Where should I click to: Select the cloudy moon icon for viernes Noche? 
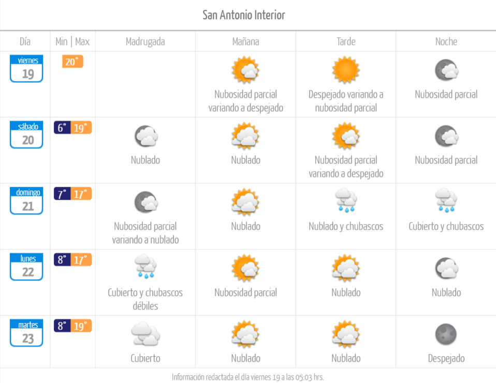[x=446, y=69]
